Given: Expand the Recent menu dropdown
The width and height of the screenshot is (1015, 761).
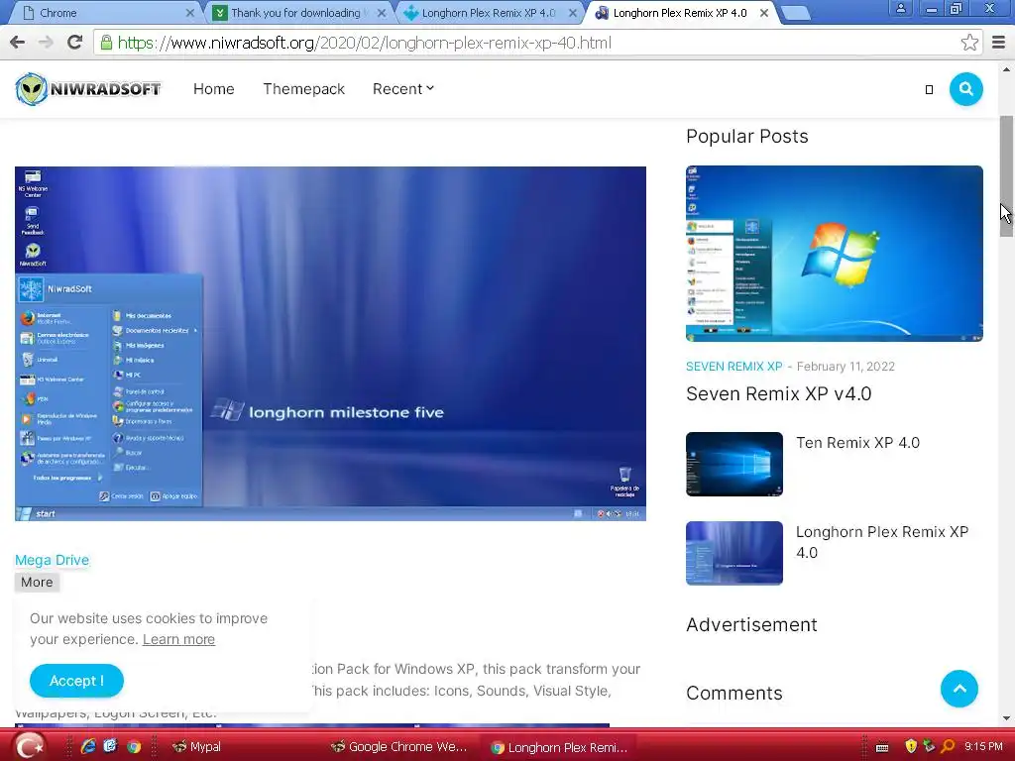Looking at the screenshot, I should (402, 89).
